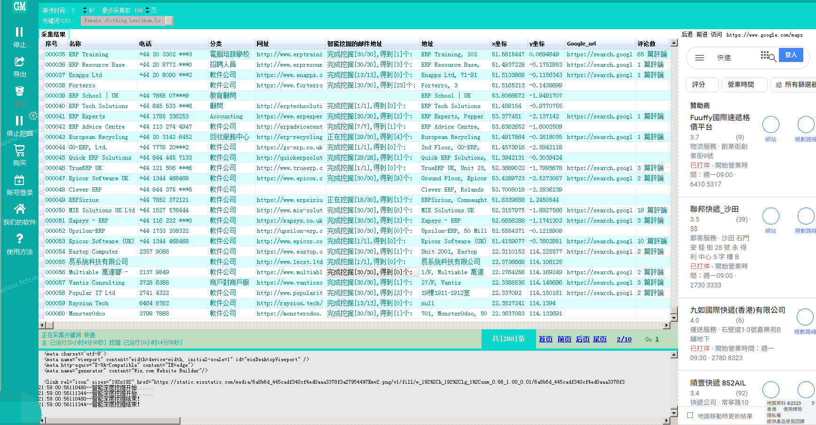Click 前进 in browser panel
Image resolution: width=816 pixels, height=425 pixels.
702,34
